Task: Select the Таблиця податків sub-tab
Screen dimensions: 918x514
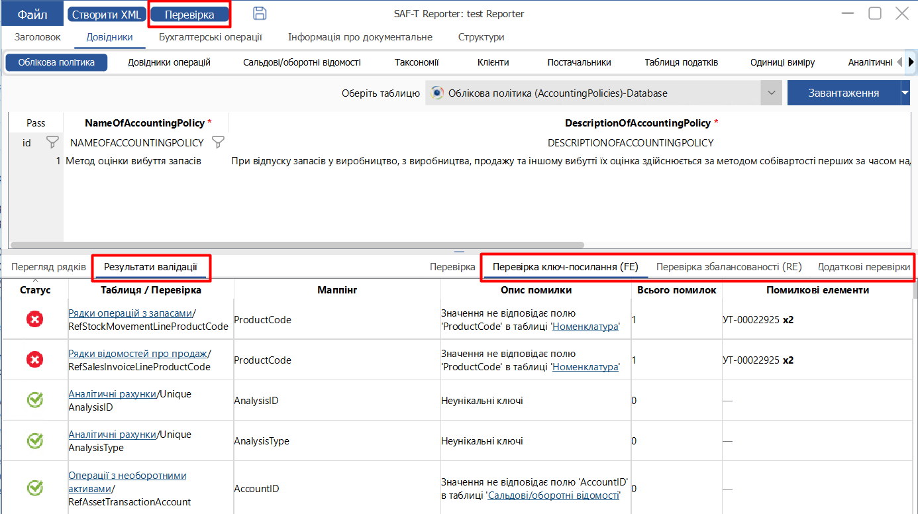Action: (x=682, y=62)
